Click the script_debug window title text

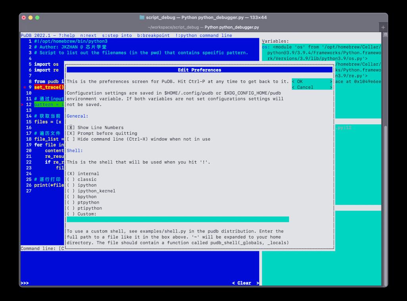coord(206,17)
